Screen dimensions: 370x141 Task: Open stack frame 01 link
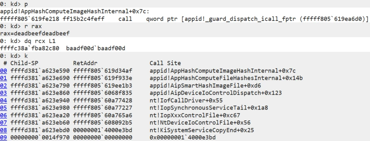(x=4, y=78)
